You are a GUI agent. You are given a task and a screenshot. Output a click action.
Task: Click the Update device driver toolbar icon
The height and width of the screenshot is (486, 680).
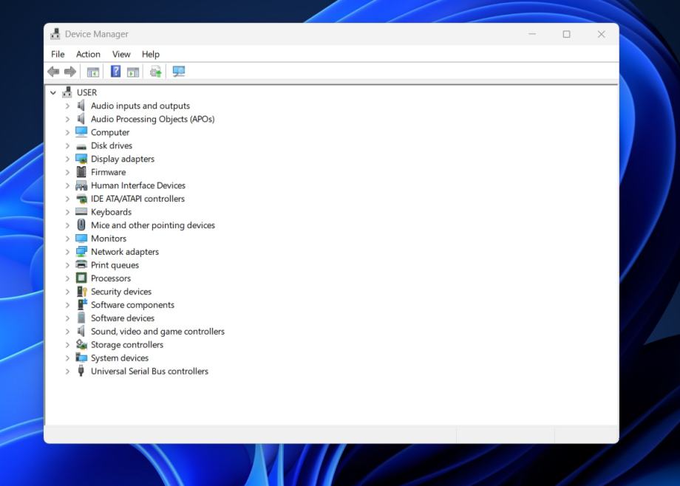(x=155, y=72)
